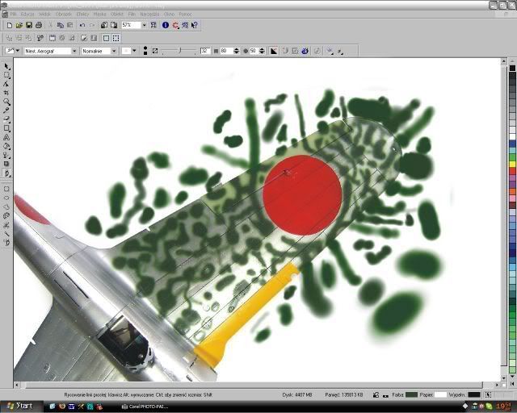Open the Maska menu
This screenshot has height=413, width=517.
(99, 15)
